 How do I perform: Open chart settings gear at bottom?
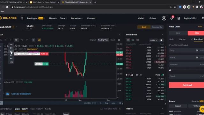pos(120,103)
